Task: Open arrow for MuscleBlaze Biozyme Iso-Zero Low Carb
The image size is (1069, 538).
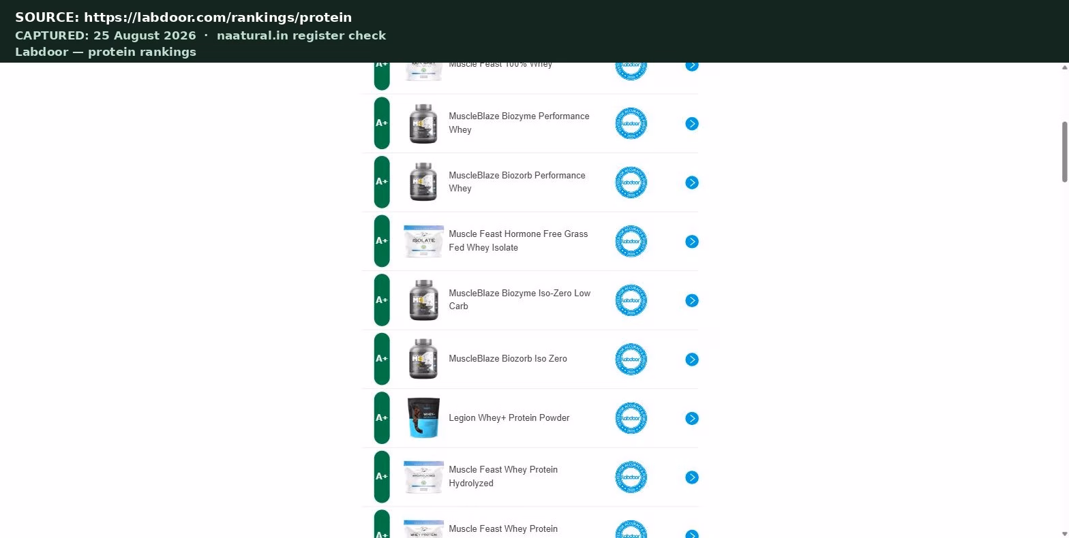Action: pyautogui.click(x=692, y=300)
